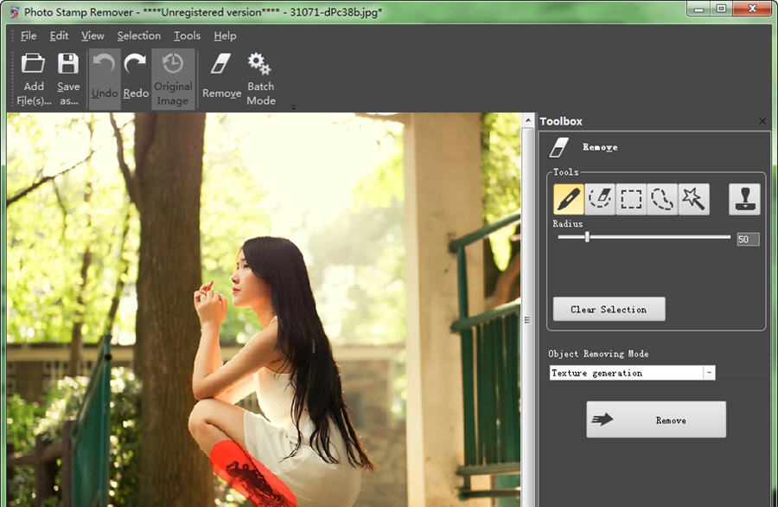Screen dimensions: 778x507
Task: Open the Object Removing Mode dropdown
Action: click(709, 372)
